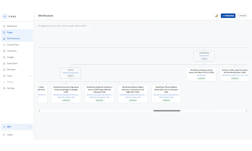Go to Site Structure menu item
The height and width of the screenshot is (151, 252).
[17, 38]
